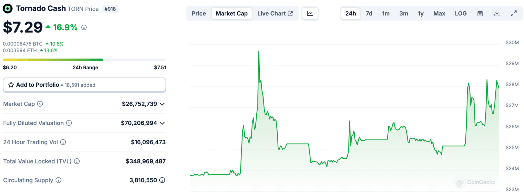Image resolution: width=524 pixels, height=195 pixels.
Task: Toggle LOG scale on chart
Action: 461,14
